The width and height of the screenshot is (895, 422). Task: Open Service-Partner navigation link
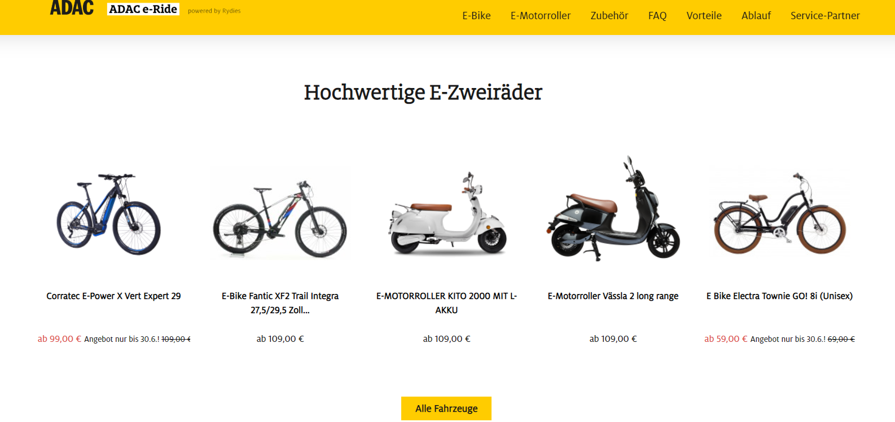click(825, 16)
